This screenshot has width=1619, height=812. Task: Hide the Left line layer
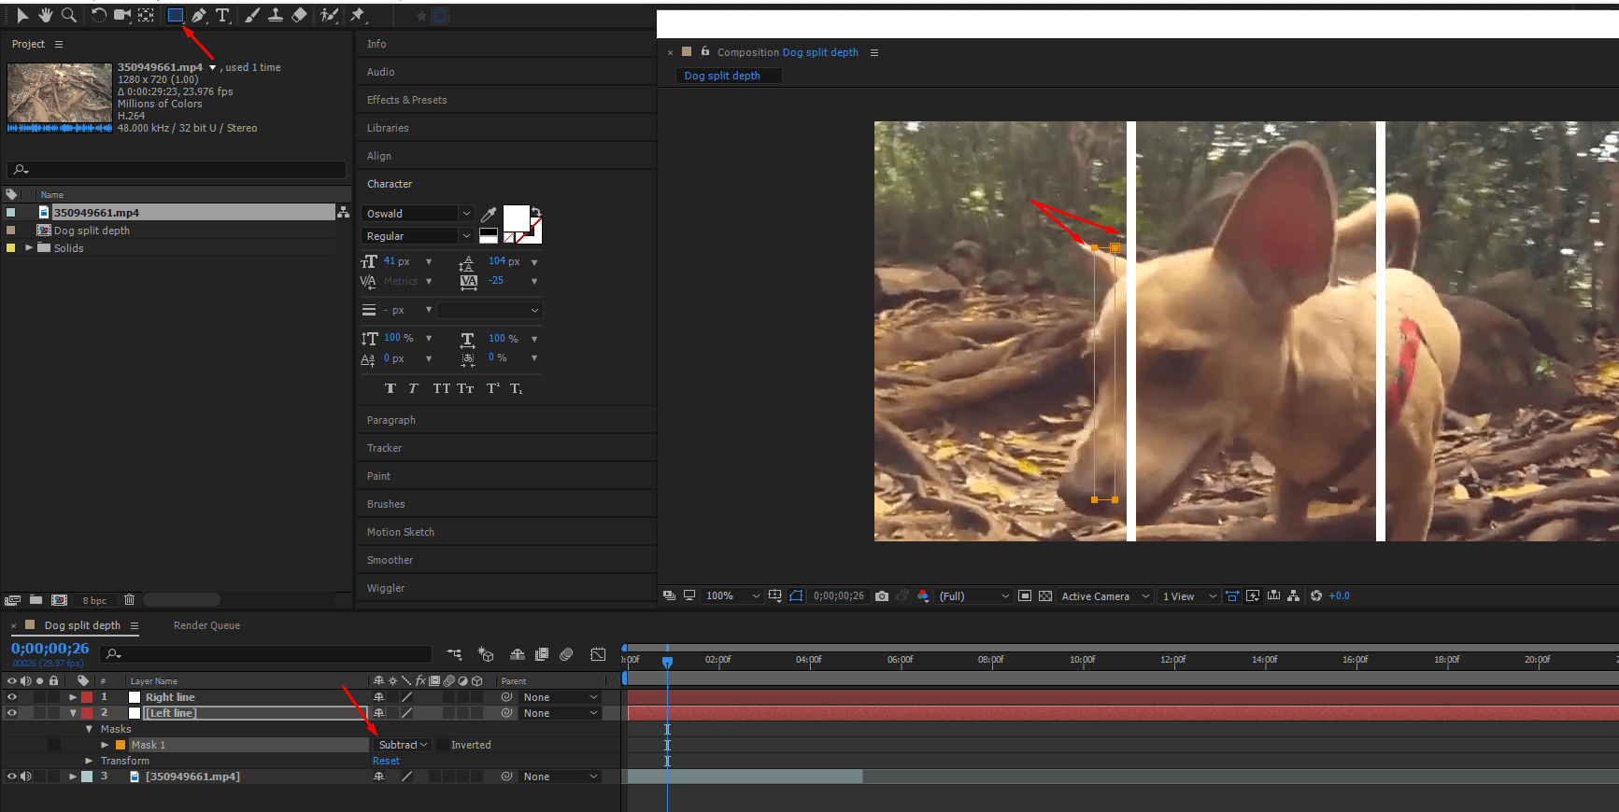point(12,713)
